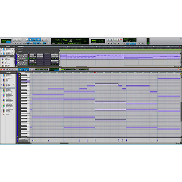This screenshot has width=182, height=182.
Task: Click the red record-enable on the MIDI editor toolbar
Action: click(x=2, y=70)
